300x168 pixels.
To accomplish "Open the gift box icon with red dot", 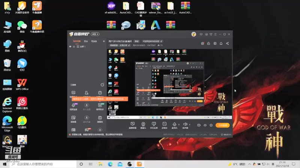I will coord(202,43).
